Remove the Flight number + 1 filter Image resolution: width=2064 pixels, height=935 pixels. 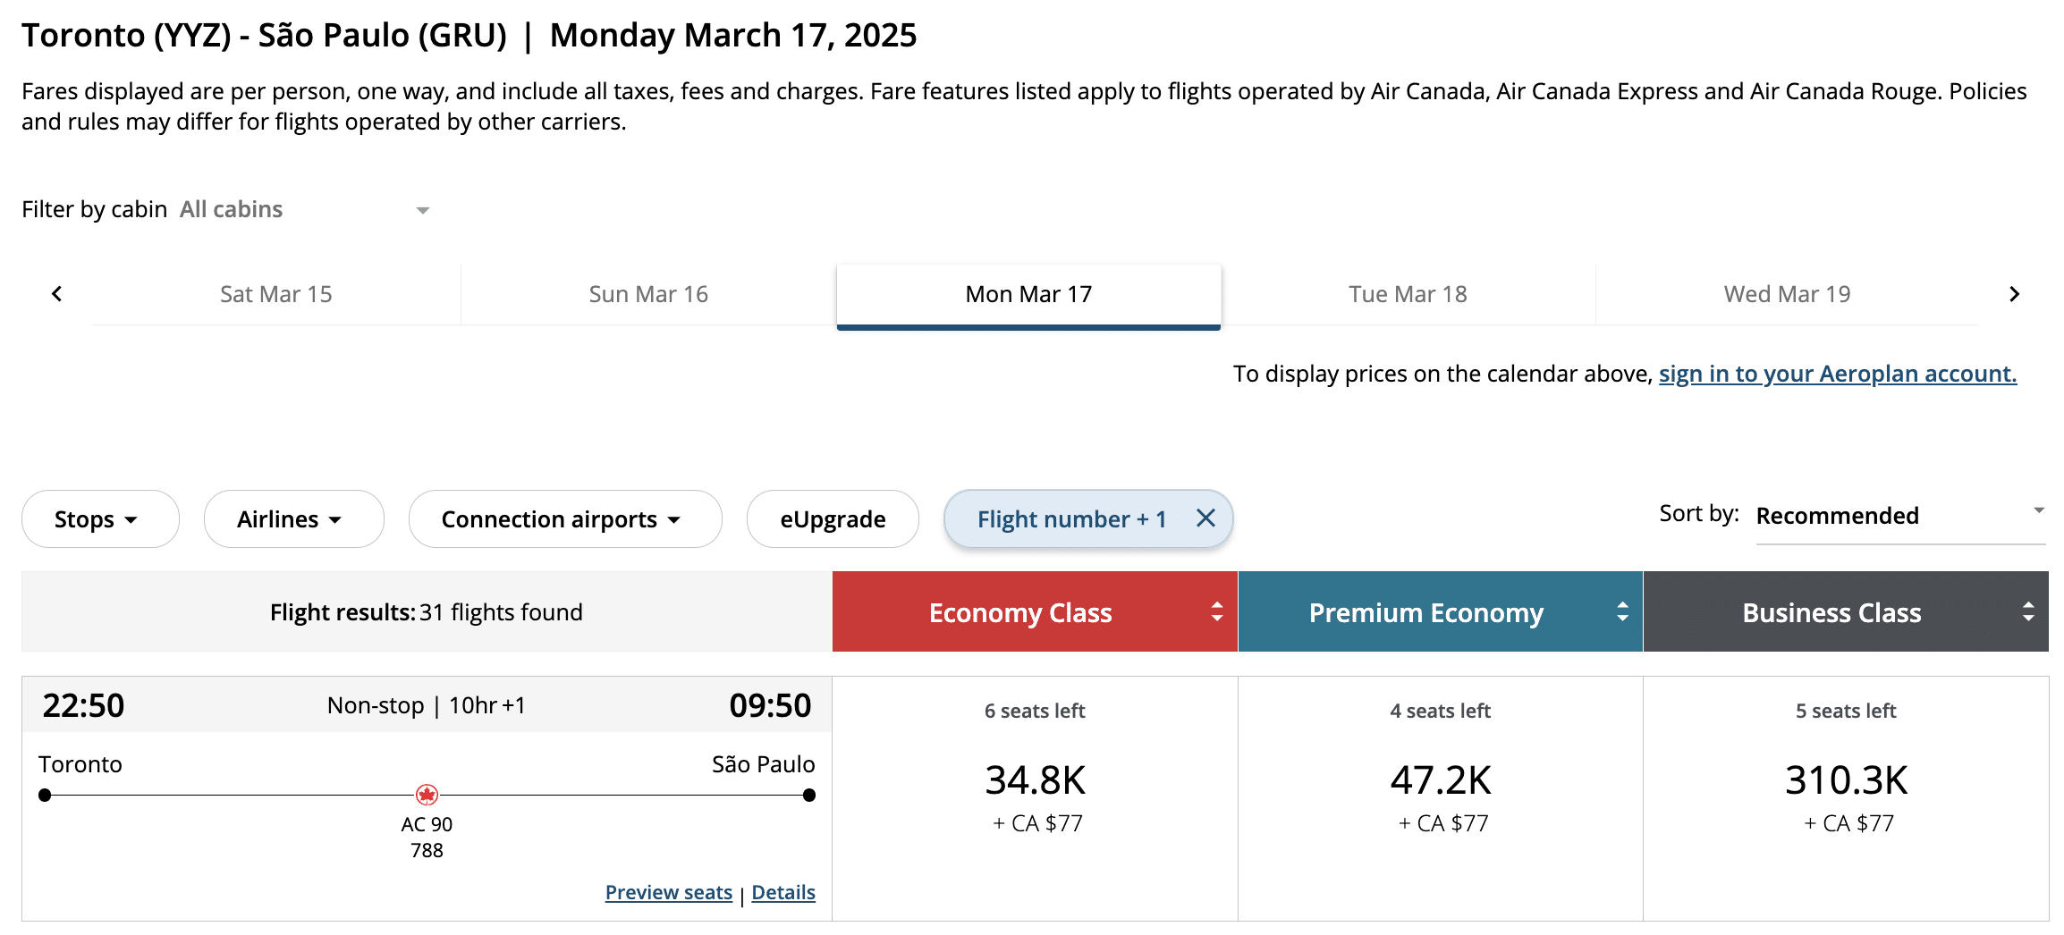[x=1205, y=518]
